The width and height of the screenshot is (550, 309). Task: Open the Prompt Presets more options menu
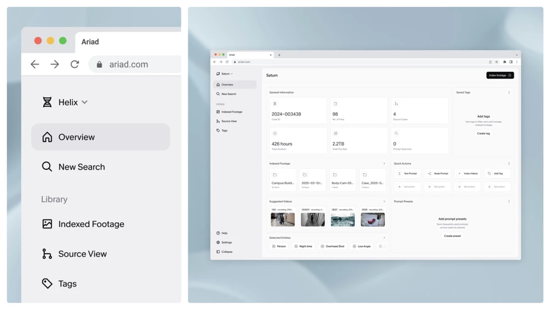point(509,202)
